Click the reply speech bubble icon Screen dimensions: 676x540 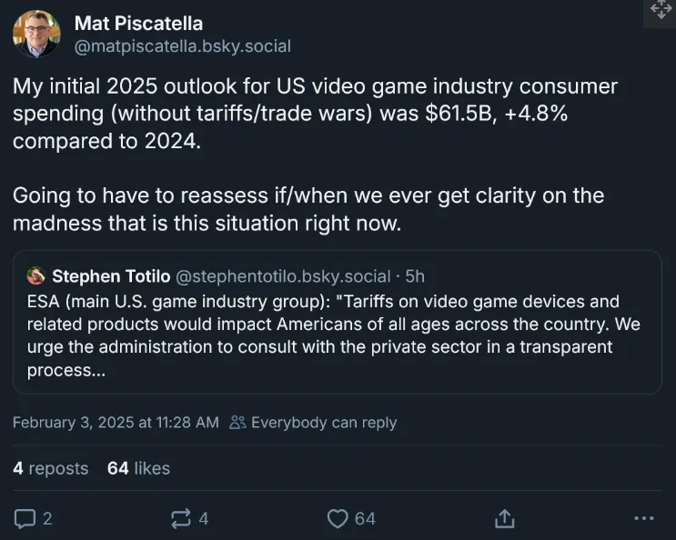25,518
